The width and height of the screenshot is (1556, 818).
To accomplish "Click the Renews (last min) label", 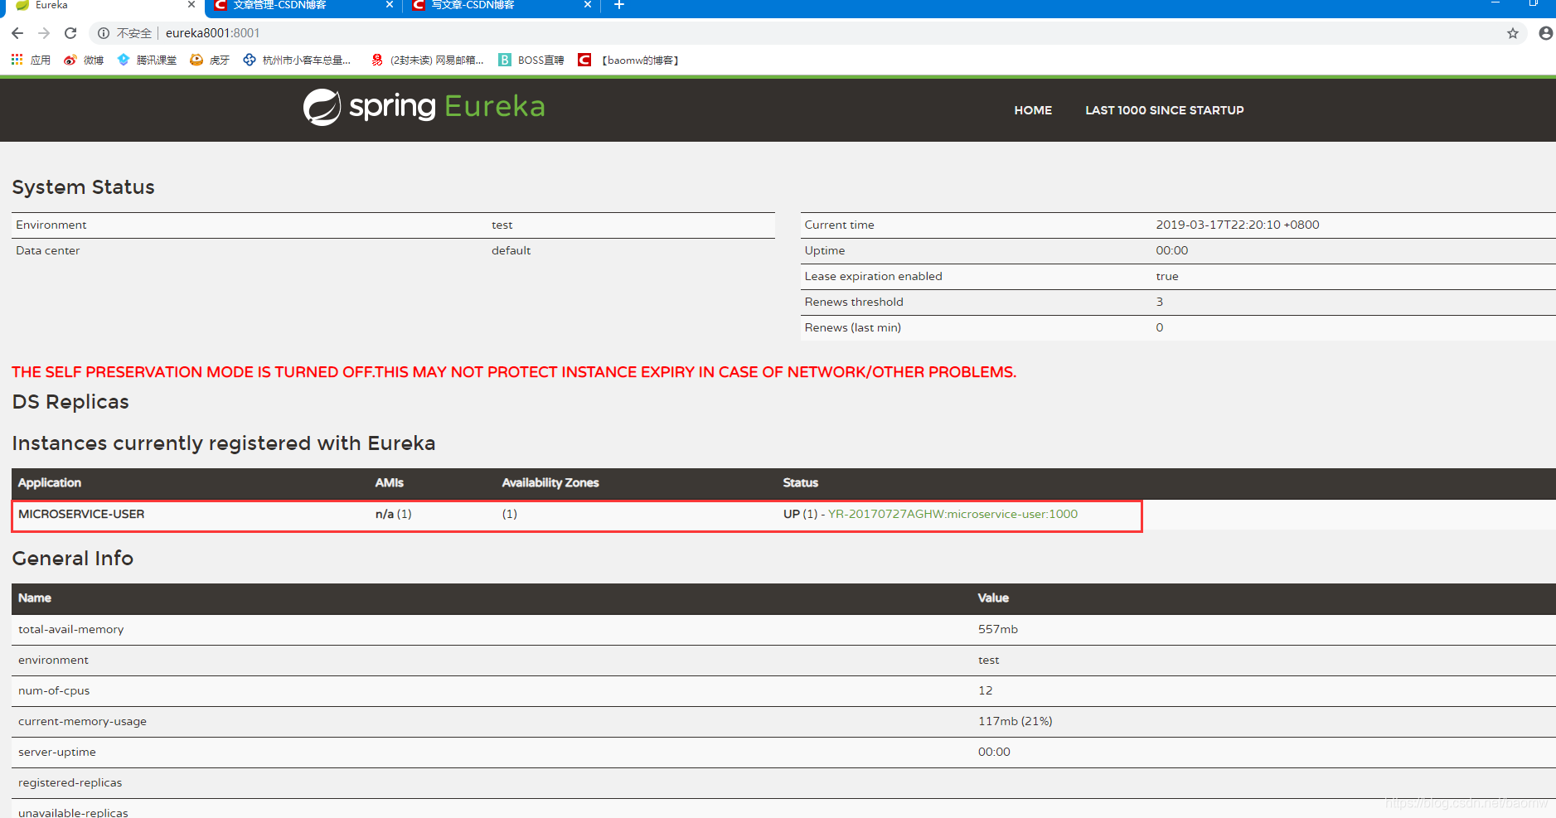I will pyautogui.click(x=853, y=327).
